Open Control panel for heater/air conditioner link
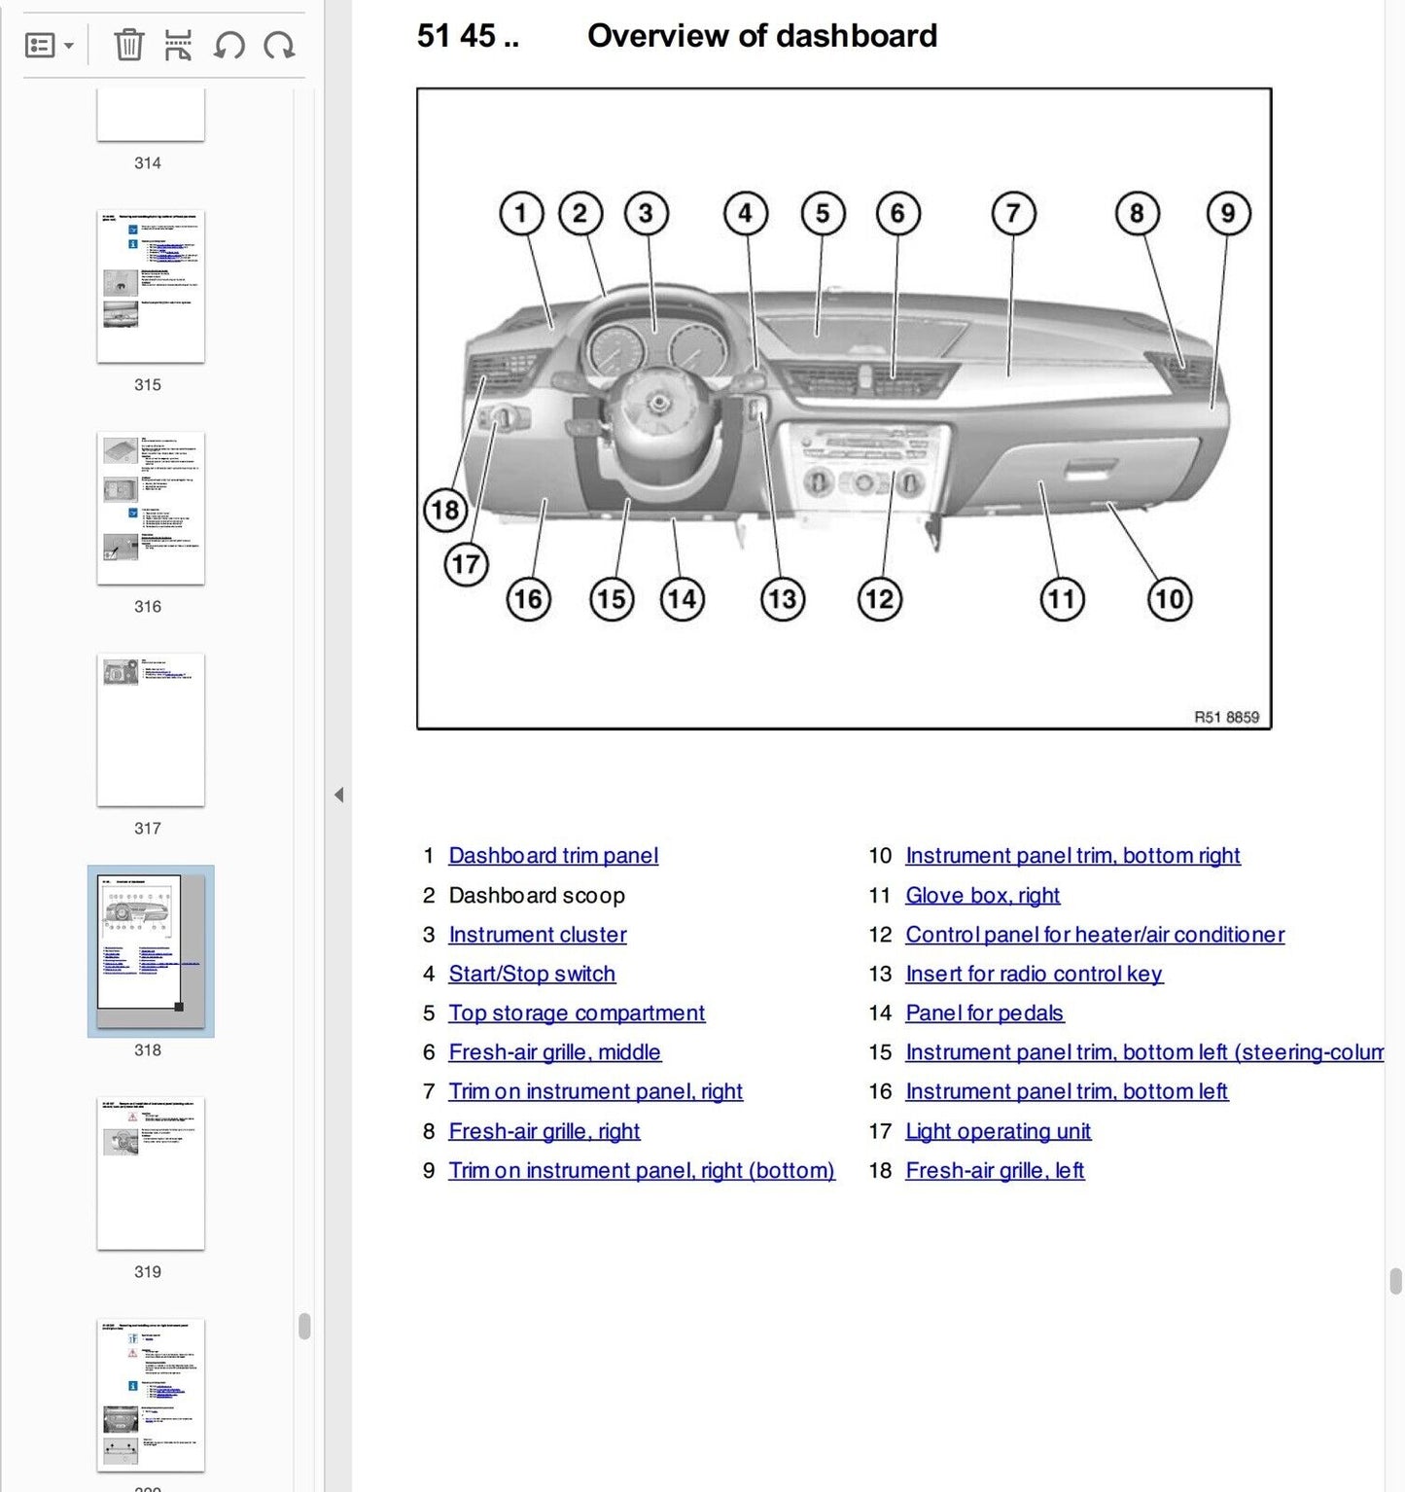Viewport: 1405px width, 1492px height. [1095, 935]
